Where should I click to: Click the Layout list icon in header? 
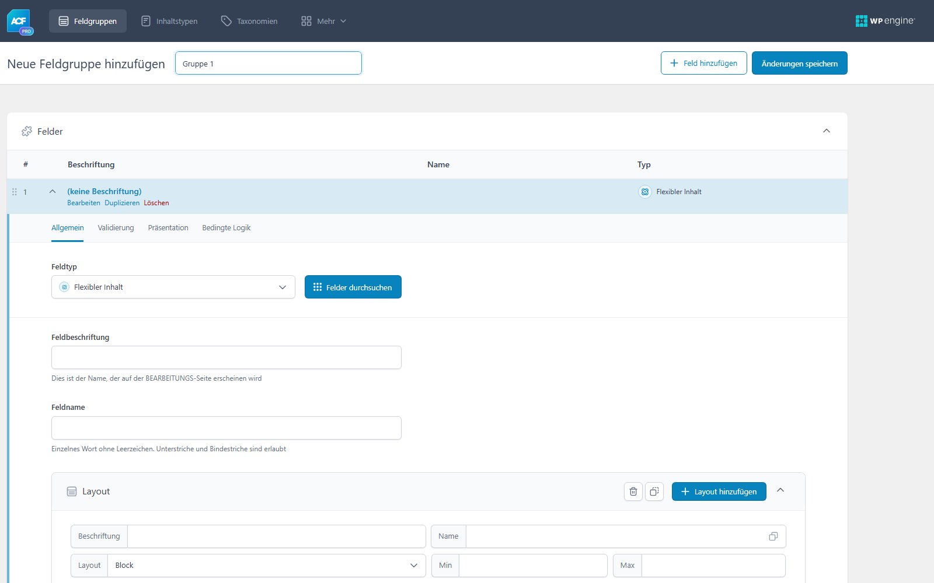(72, 491)
